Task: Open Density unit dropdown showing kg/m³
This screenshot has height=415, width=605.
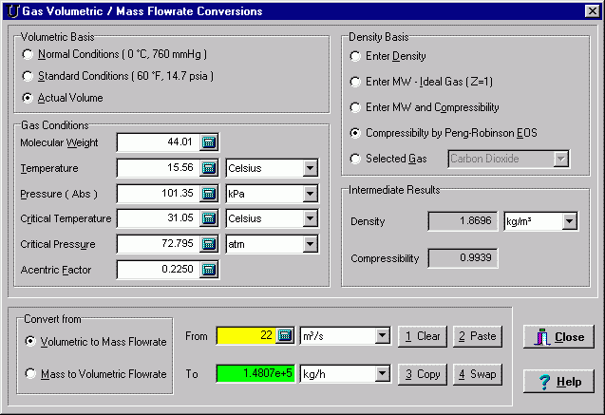Action: click(x=570, y=221)
